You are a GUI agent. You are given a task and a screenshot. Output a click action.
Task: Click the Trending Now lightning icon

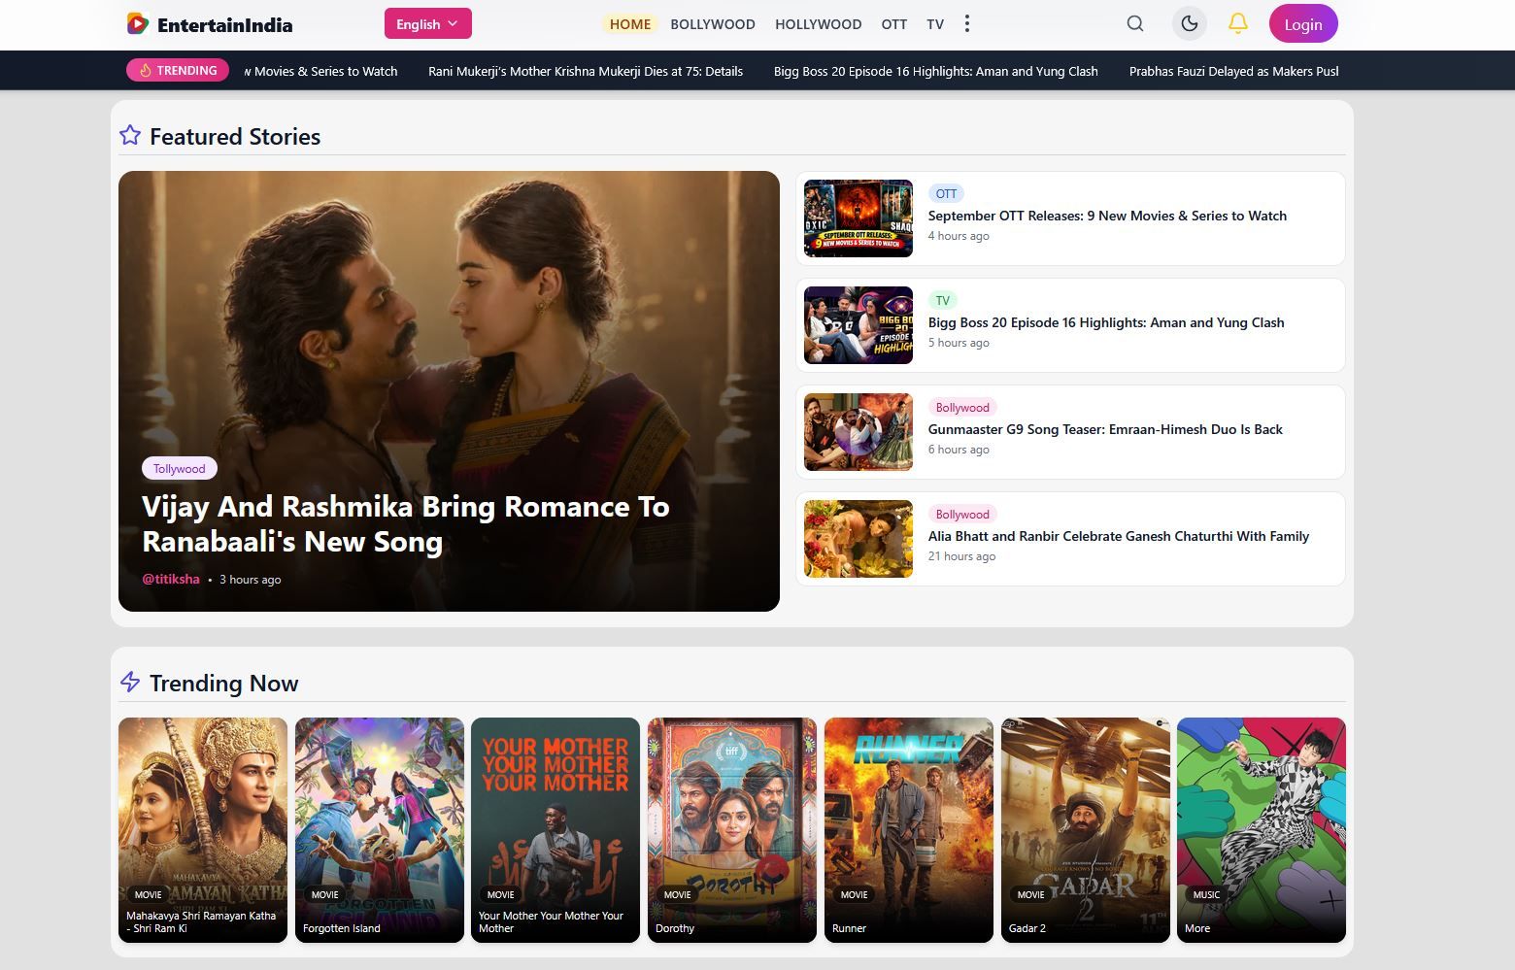130,683
